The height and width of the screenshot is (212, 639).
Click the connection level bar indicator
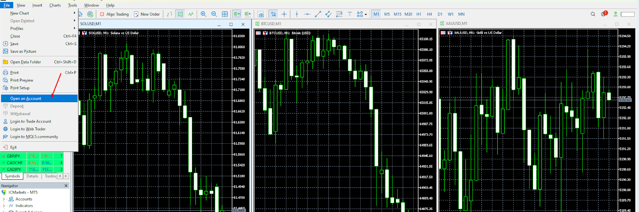point(627,14)
